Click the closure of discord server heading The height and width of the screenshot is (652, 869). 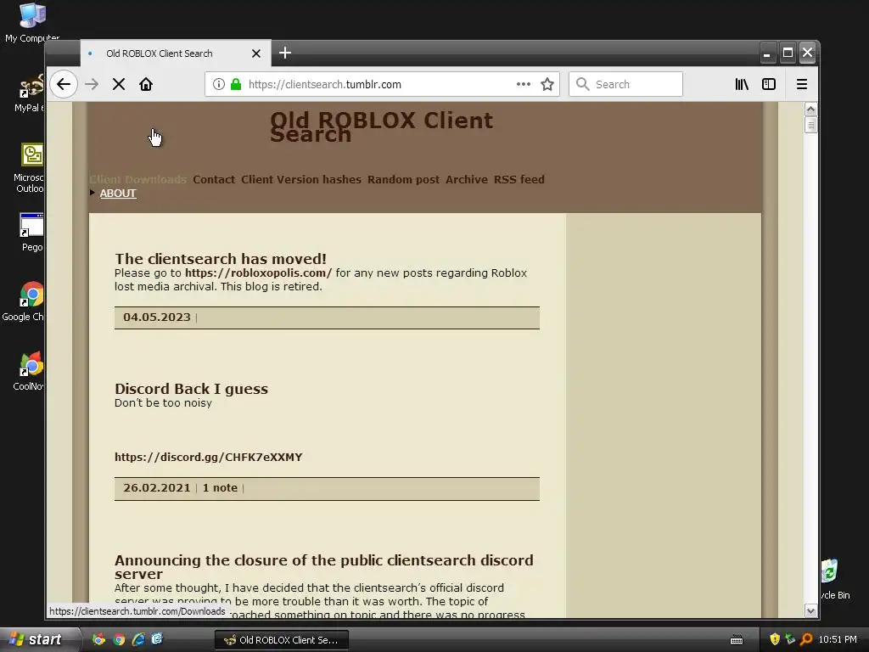pos(324,566)
